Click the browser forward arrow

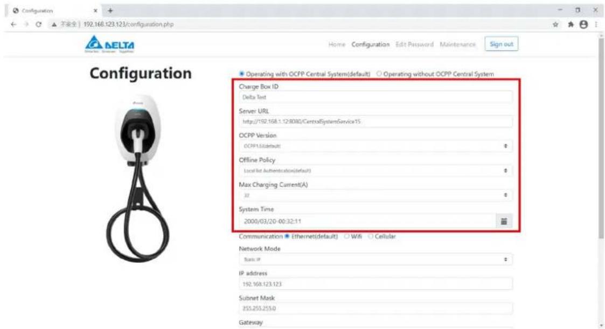[26, 24]
